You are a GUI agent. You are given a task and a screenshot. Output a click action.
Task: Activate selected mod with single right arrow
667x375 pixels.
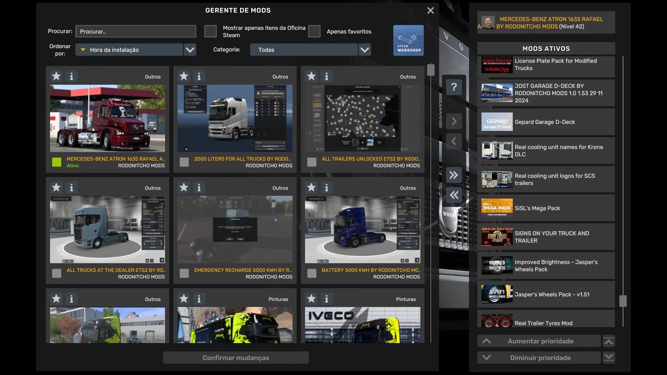pos(454,121)
